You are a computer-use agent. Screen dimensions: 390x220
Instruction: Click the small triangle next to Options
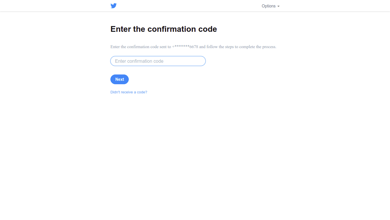pos(278,6)
